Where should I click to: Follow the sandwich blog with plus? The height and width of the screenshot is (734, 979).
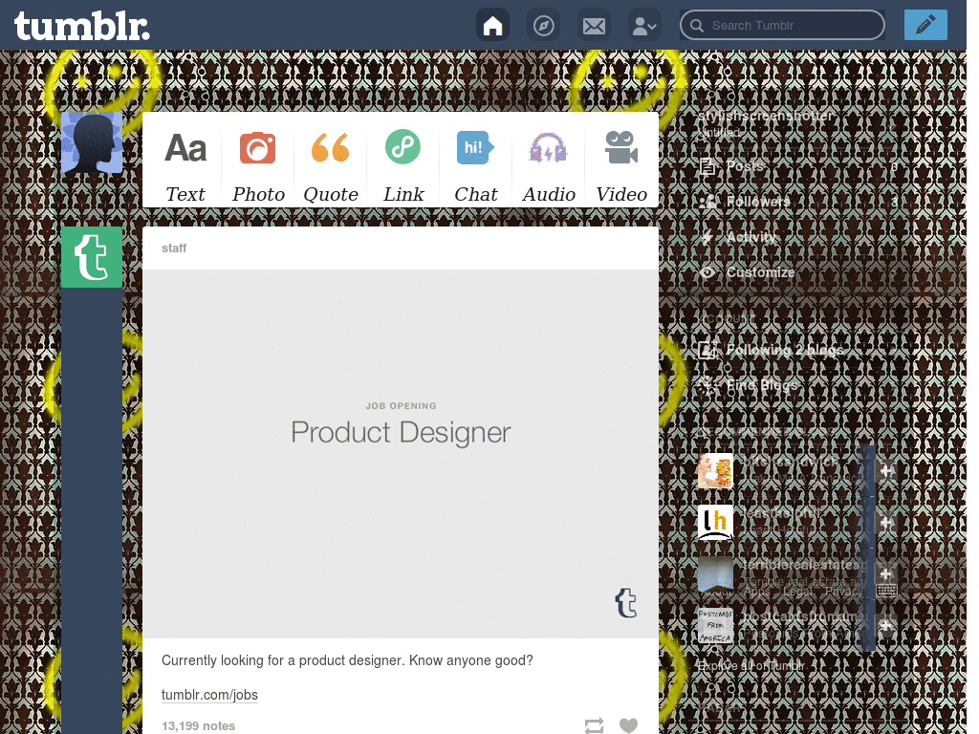[885, 470]
